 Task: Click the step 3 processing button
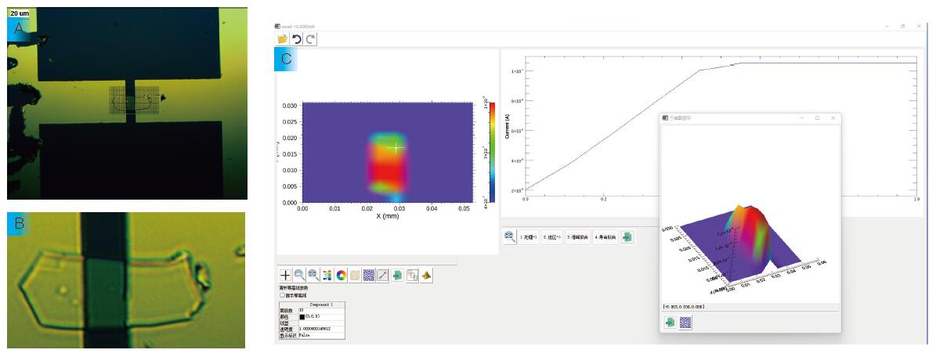click(578, 236)
